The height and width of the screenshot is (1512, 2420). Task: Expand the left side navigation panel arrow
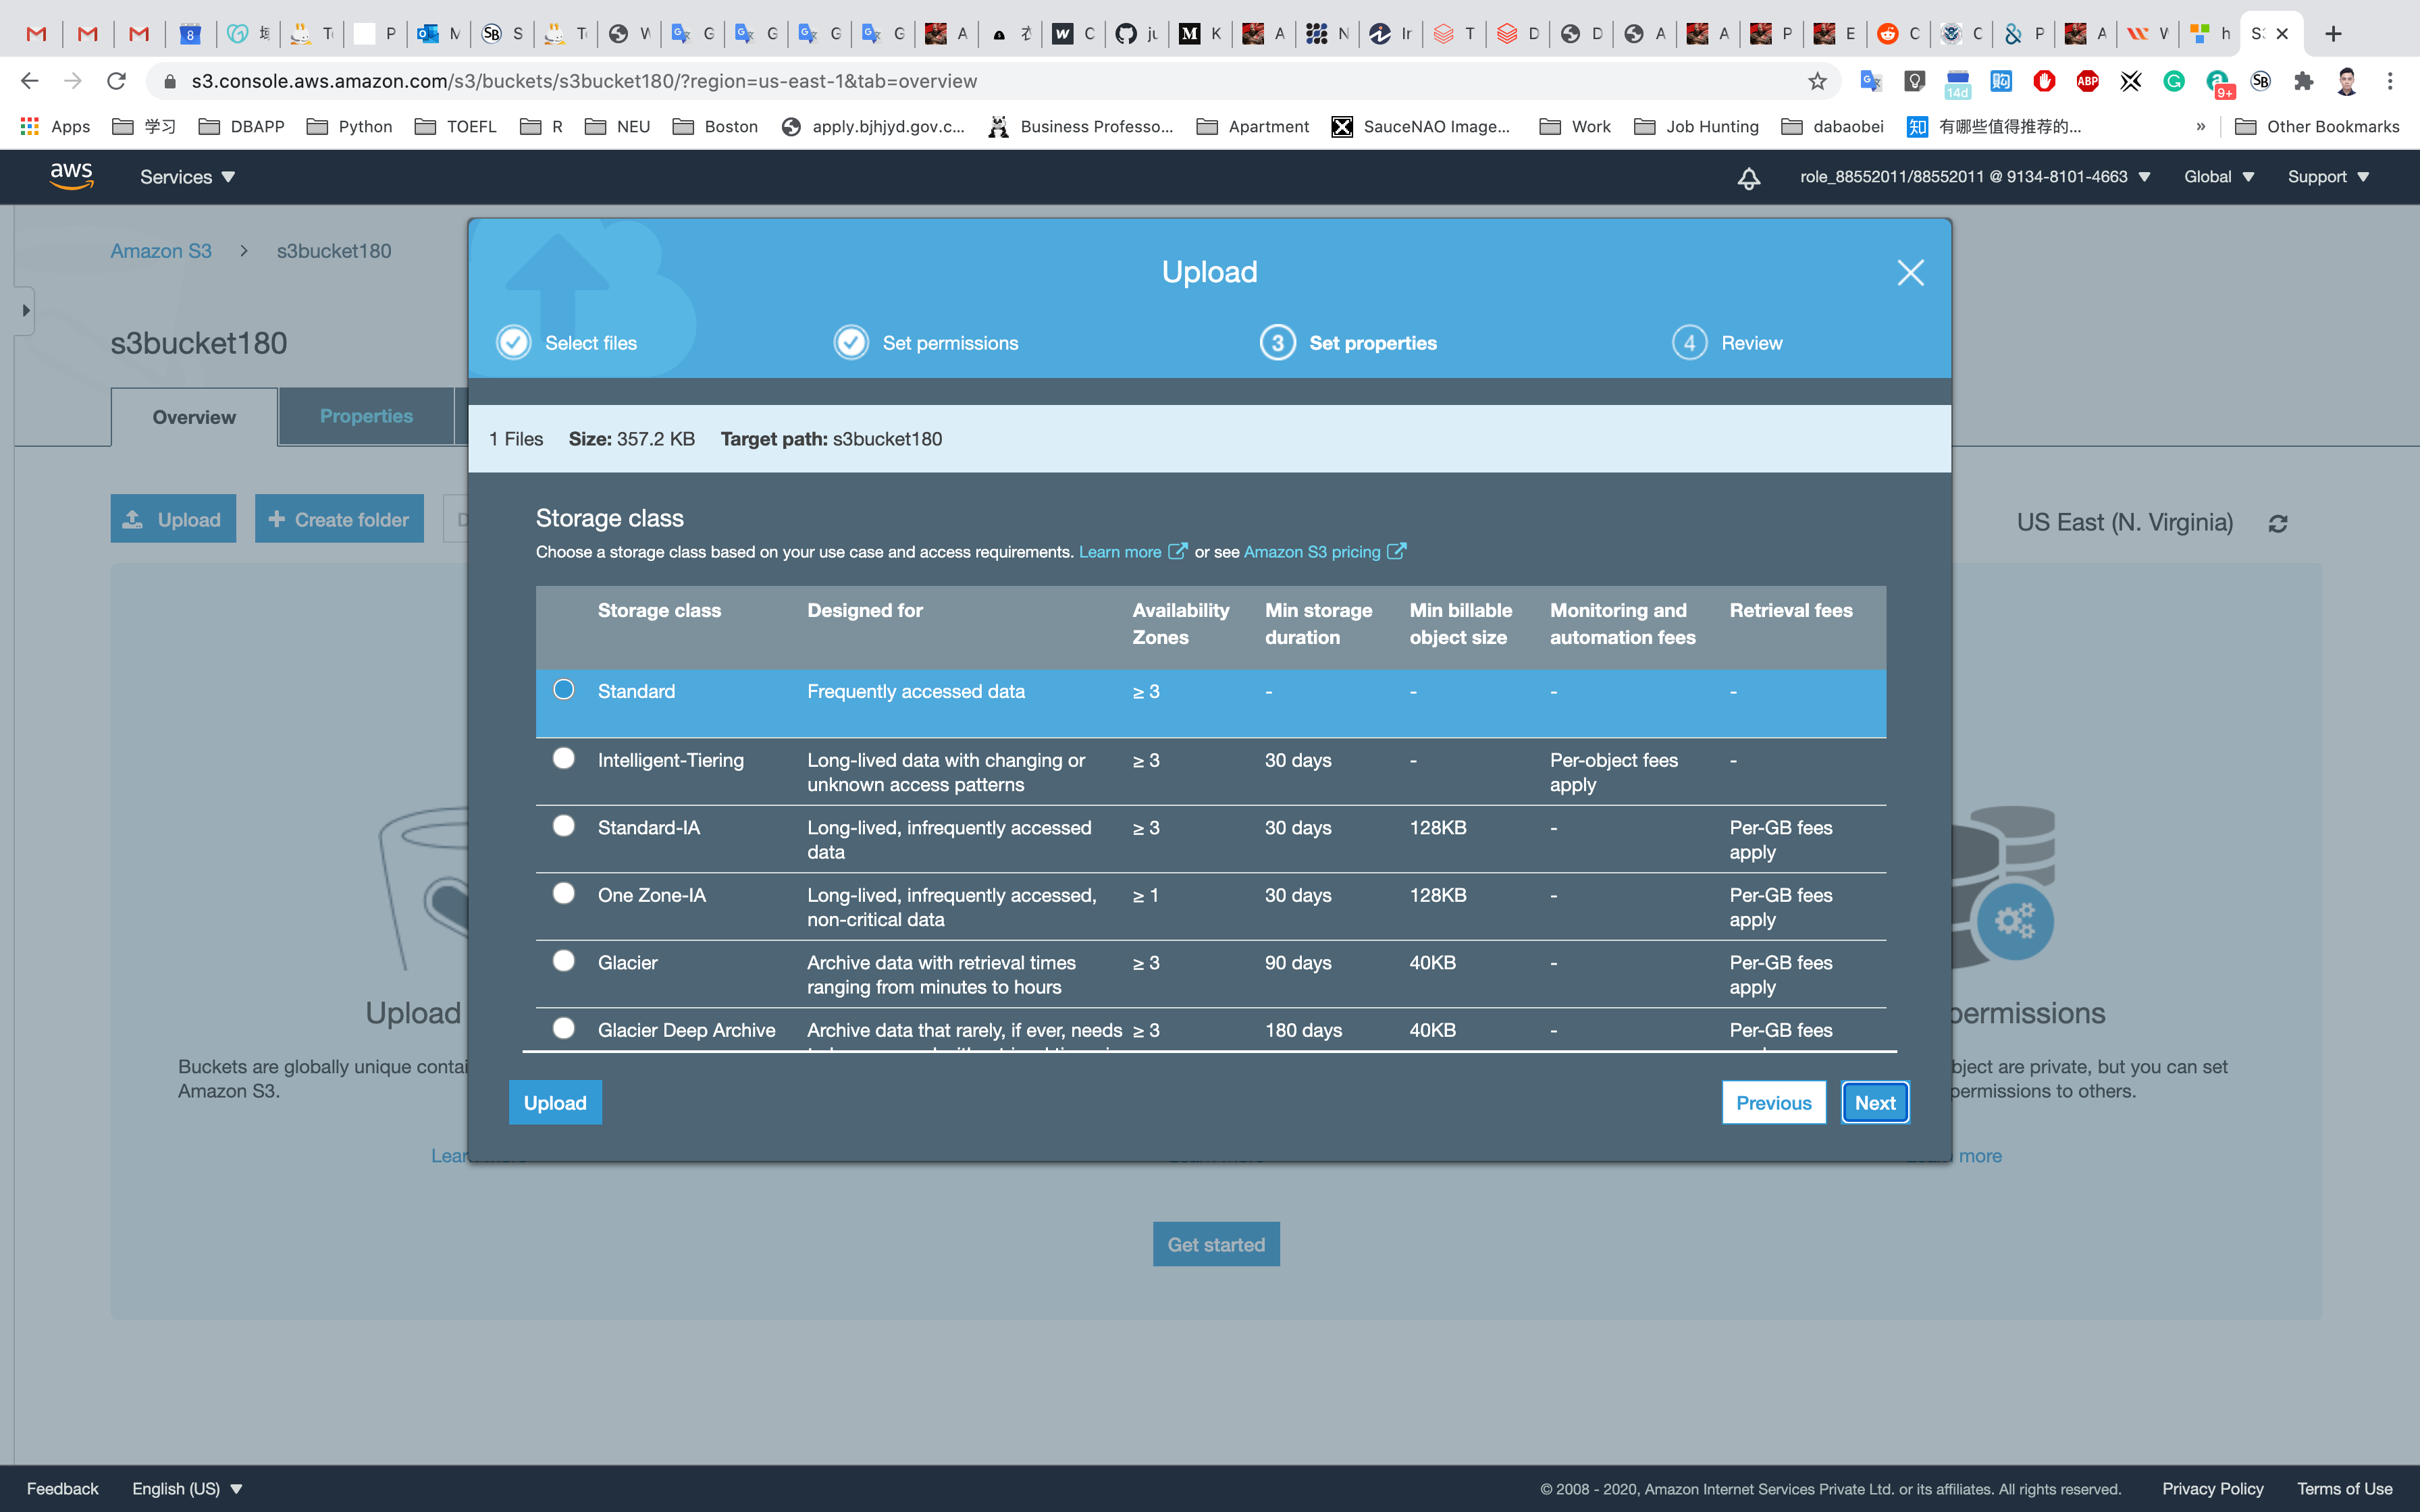point(25,311)
